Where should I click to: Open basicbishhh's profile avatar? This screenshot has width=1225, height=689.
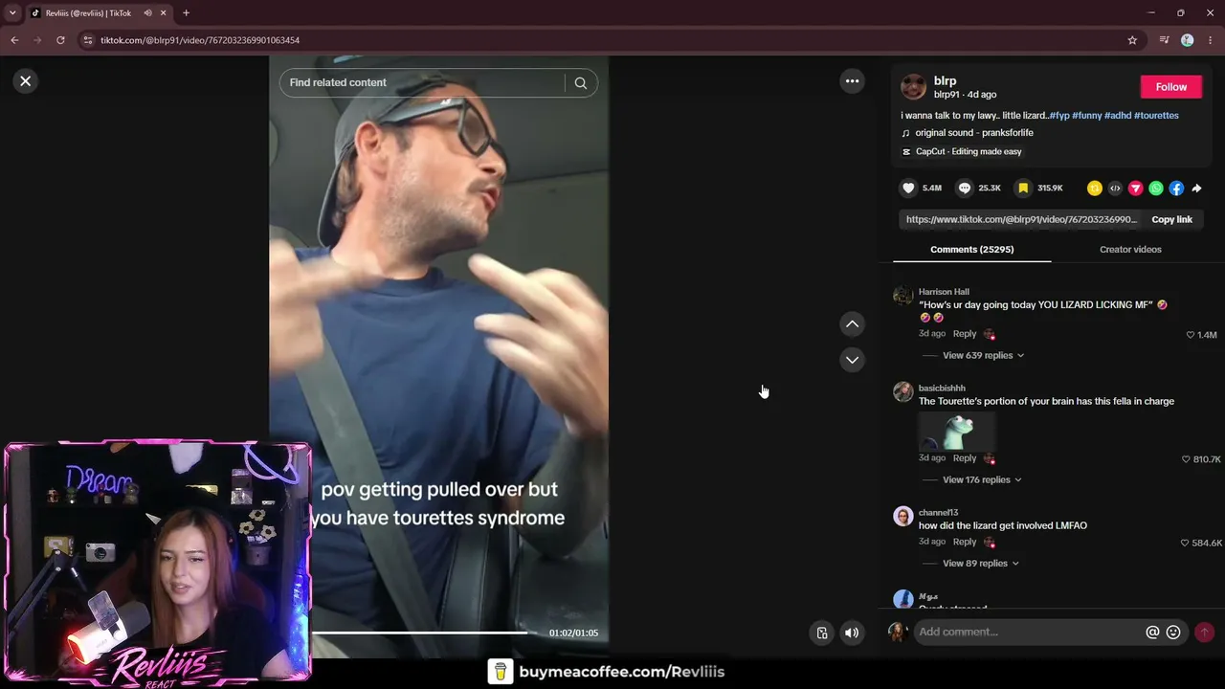tap(902, 391)
